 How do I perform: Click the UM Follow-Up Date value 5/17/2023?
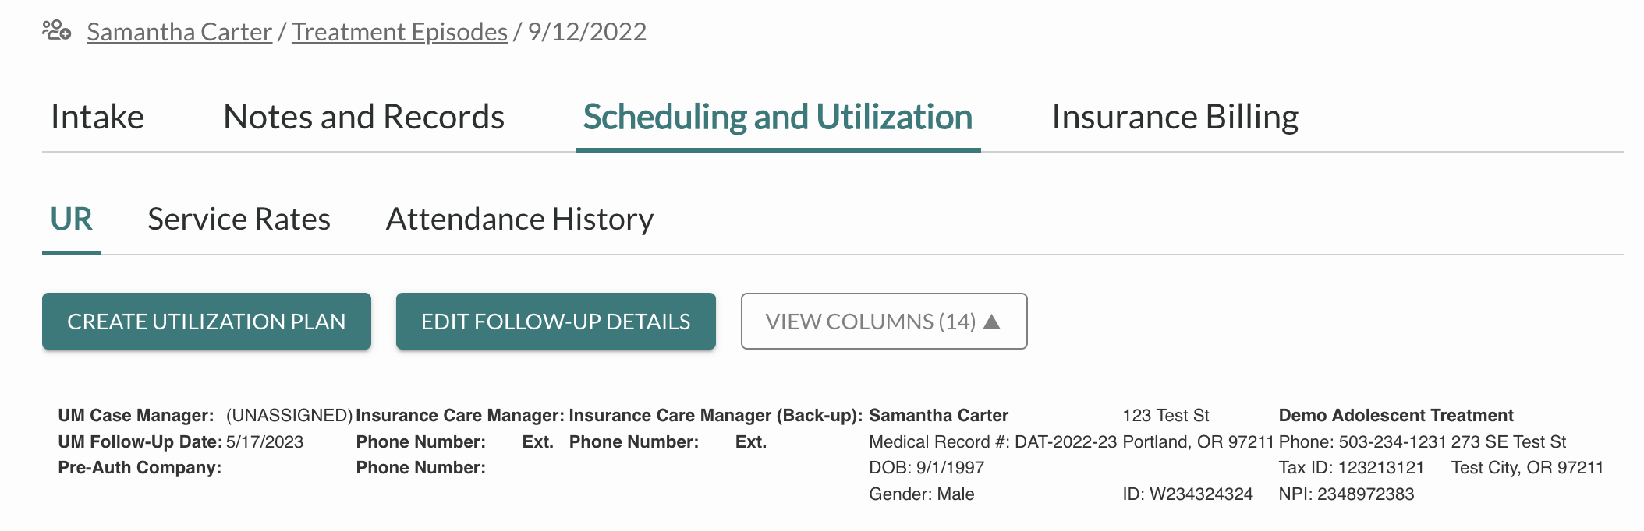coord(264,442)
